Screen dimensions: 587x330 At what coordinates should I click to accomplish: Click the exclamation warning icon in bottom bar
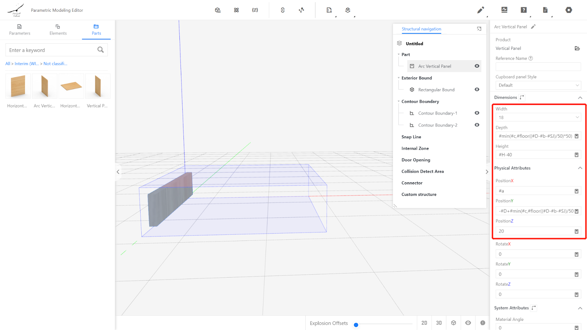482,323
